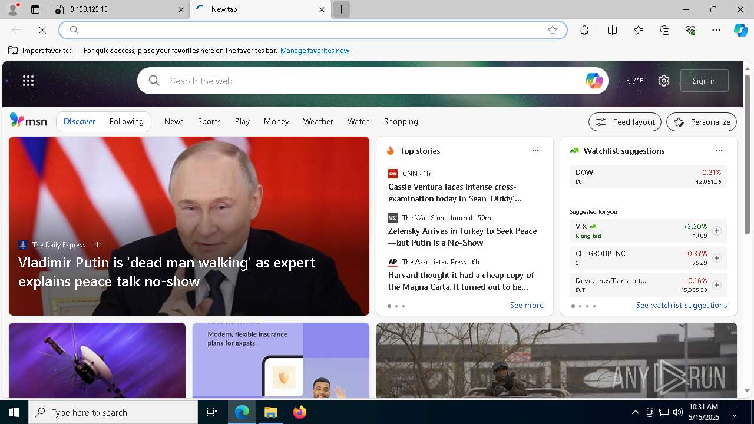Open the Copilot sidebar icon
The image size is (754, 424).
pyautogui.click(x=740, y=30)
